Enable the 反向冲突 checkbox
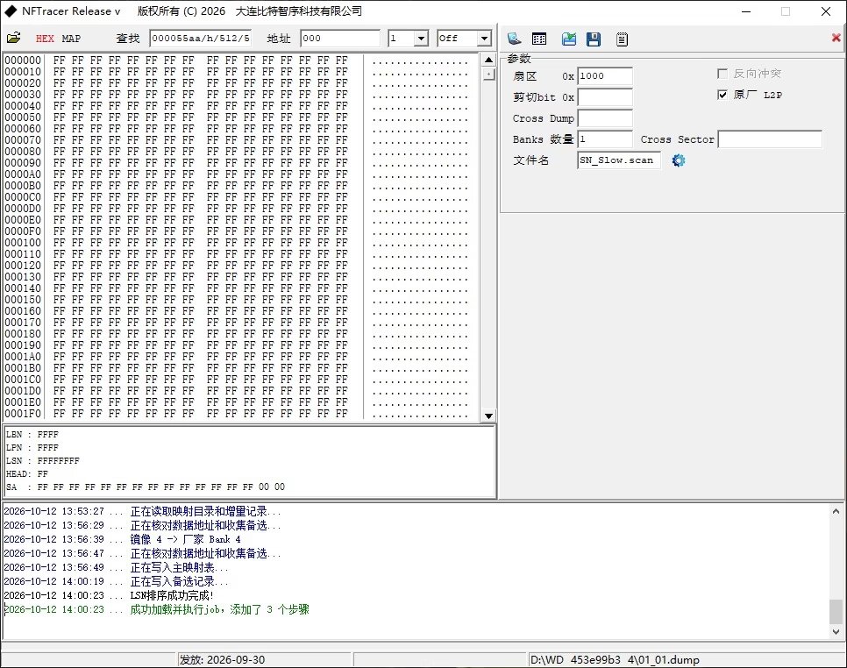The height and width of the screenshot is (668, 847). point(722,74)
